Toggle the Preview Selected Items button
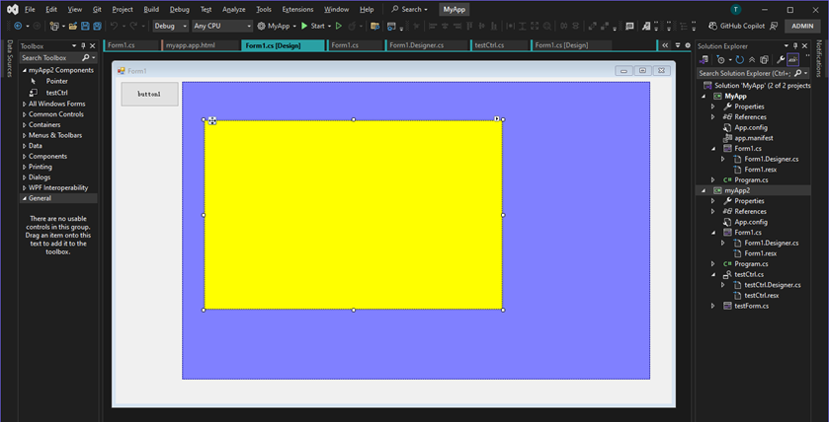The image size is (829, 422). click(x=792, y=60)
